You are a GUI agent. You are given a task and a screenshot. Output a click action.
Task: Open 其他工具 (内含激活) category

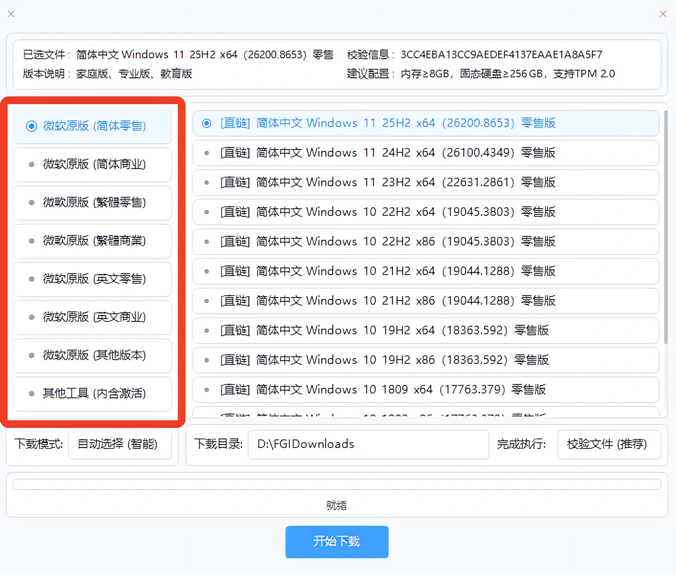tap(92, 394)
